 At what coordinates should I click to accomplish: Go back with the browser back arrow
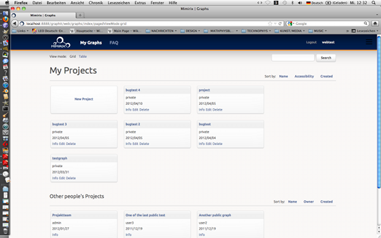pyautogui.click(x=14, y=24)
